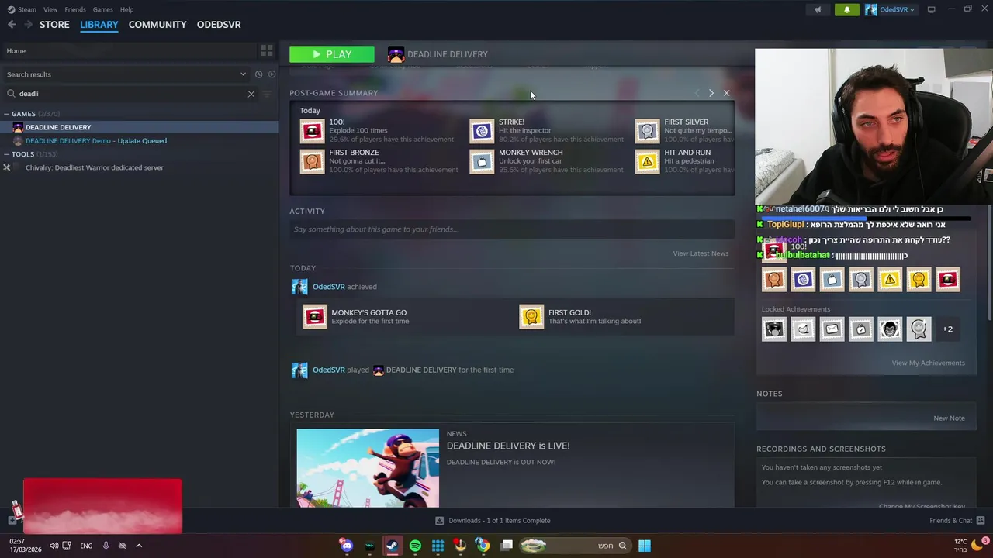Open the HIT AND RUN achievement in summary
Screen dimensions: 993x558
(x=647, y=161)
